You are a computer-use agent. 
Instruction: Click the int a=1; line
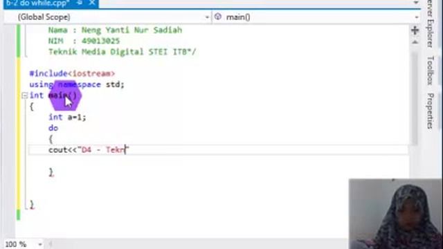(x=67, y=117)
